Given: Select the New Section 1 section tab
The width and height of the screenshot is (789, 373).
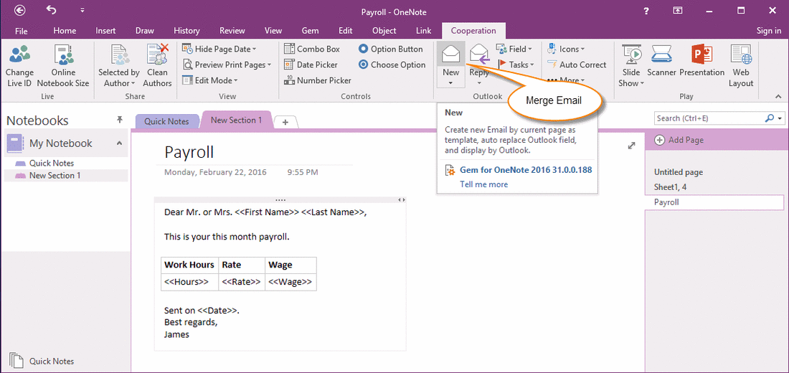Looking at the screenshot, I should 237,121.
